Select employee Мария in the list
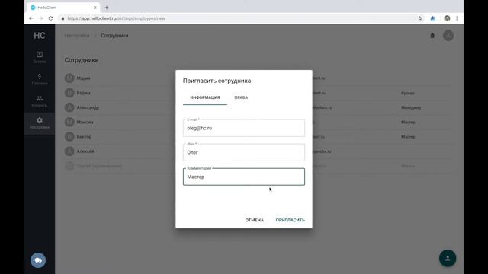488x274 pixels. tap(83, 78)
